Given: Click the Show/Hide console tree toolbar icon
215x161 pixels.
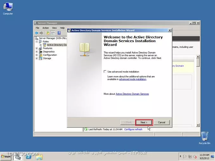Looking at the screenshot, I should 53,33.
